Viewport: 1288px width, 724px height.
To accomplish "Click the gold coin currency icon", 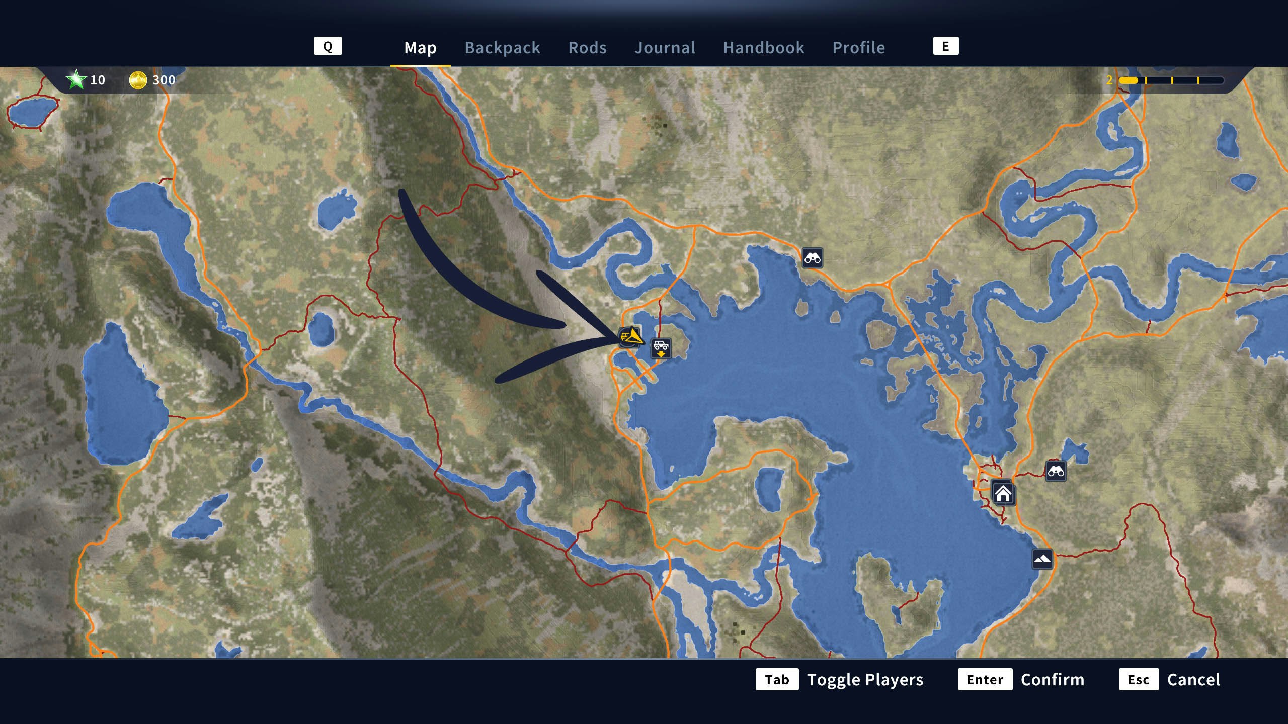I will pos(137,79).
